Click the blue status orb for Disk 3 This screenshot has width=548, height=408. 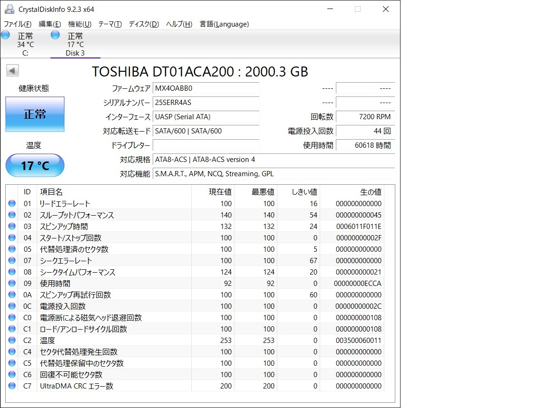(x=55, y=35)
